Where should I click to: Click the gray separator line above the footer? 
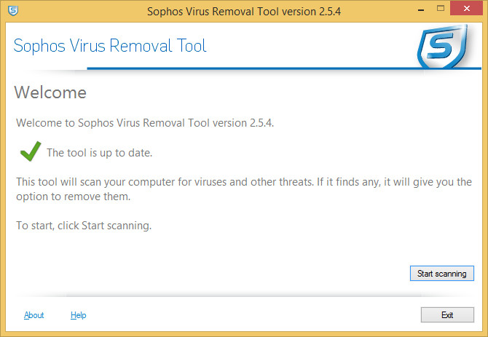(244, 295)
